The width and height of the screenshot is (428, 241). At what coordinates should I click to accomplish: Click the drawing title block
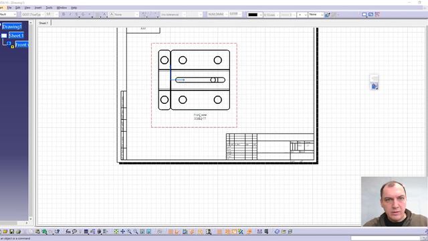pos(270,147)
